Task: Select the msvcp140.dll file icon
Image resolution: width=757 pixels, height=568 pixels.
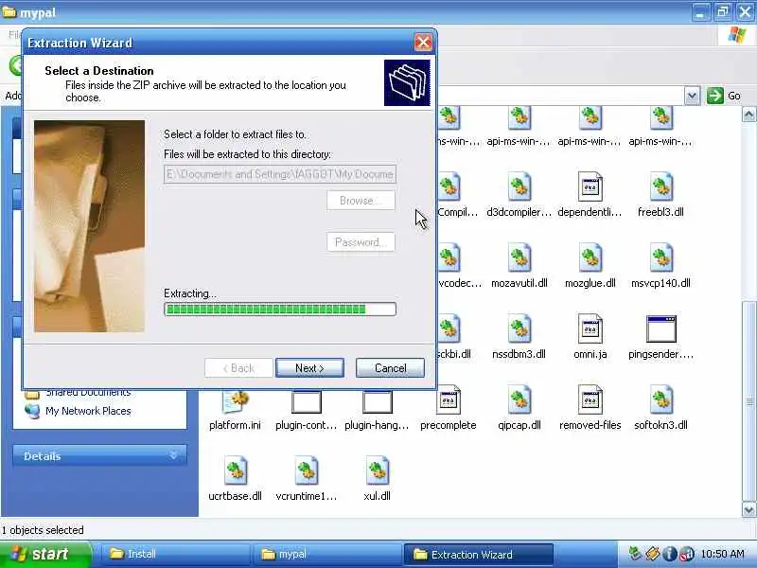Action: coord(660,257)
